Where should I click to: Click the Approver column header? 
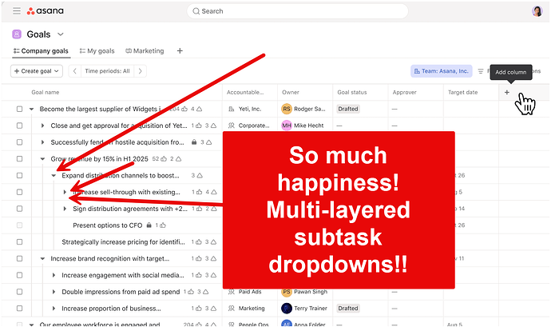click(404, 92)
